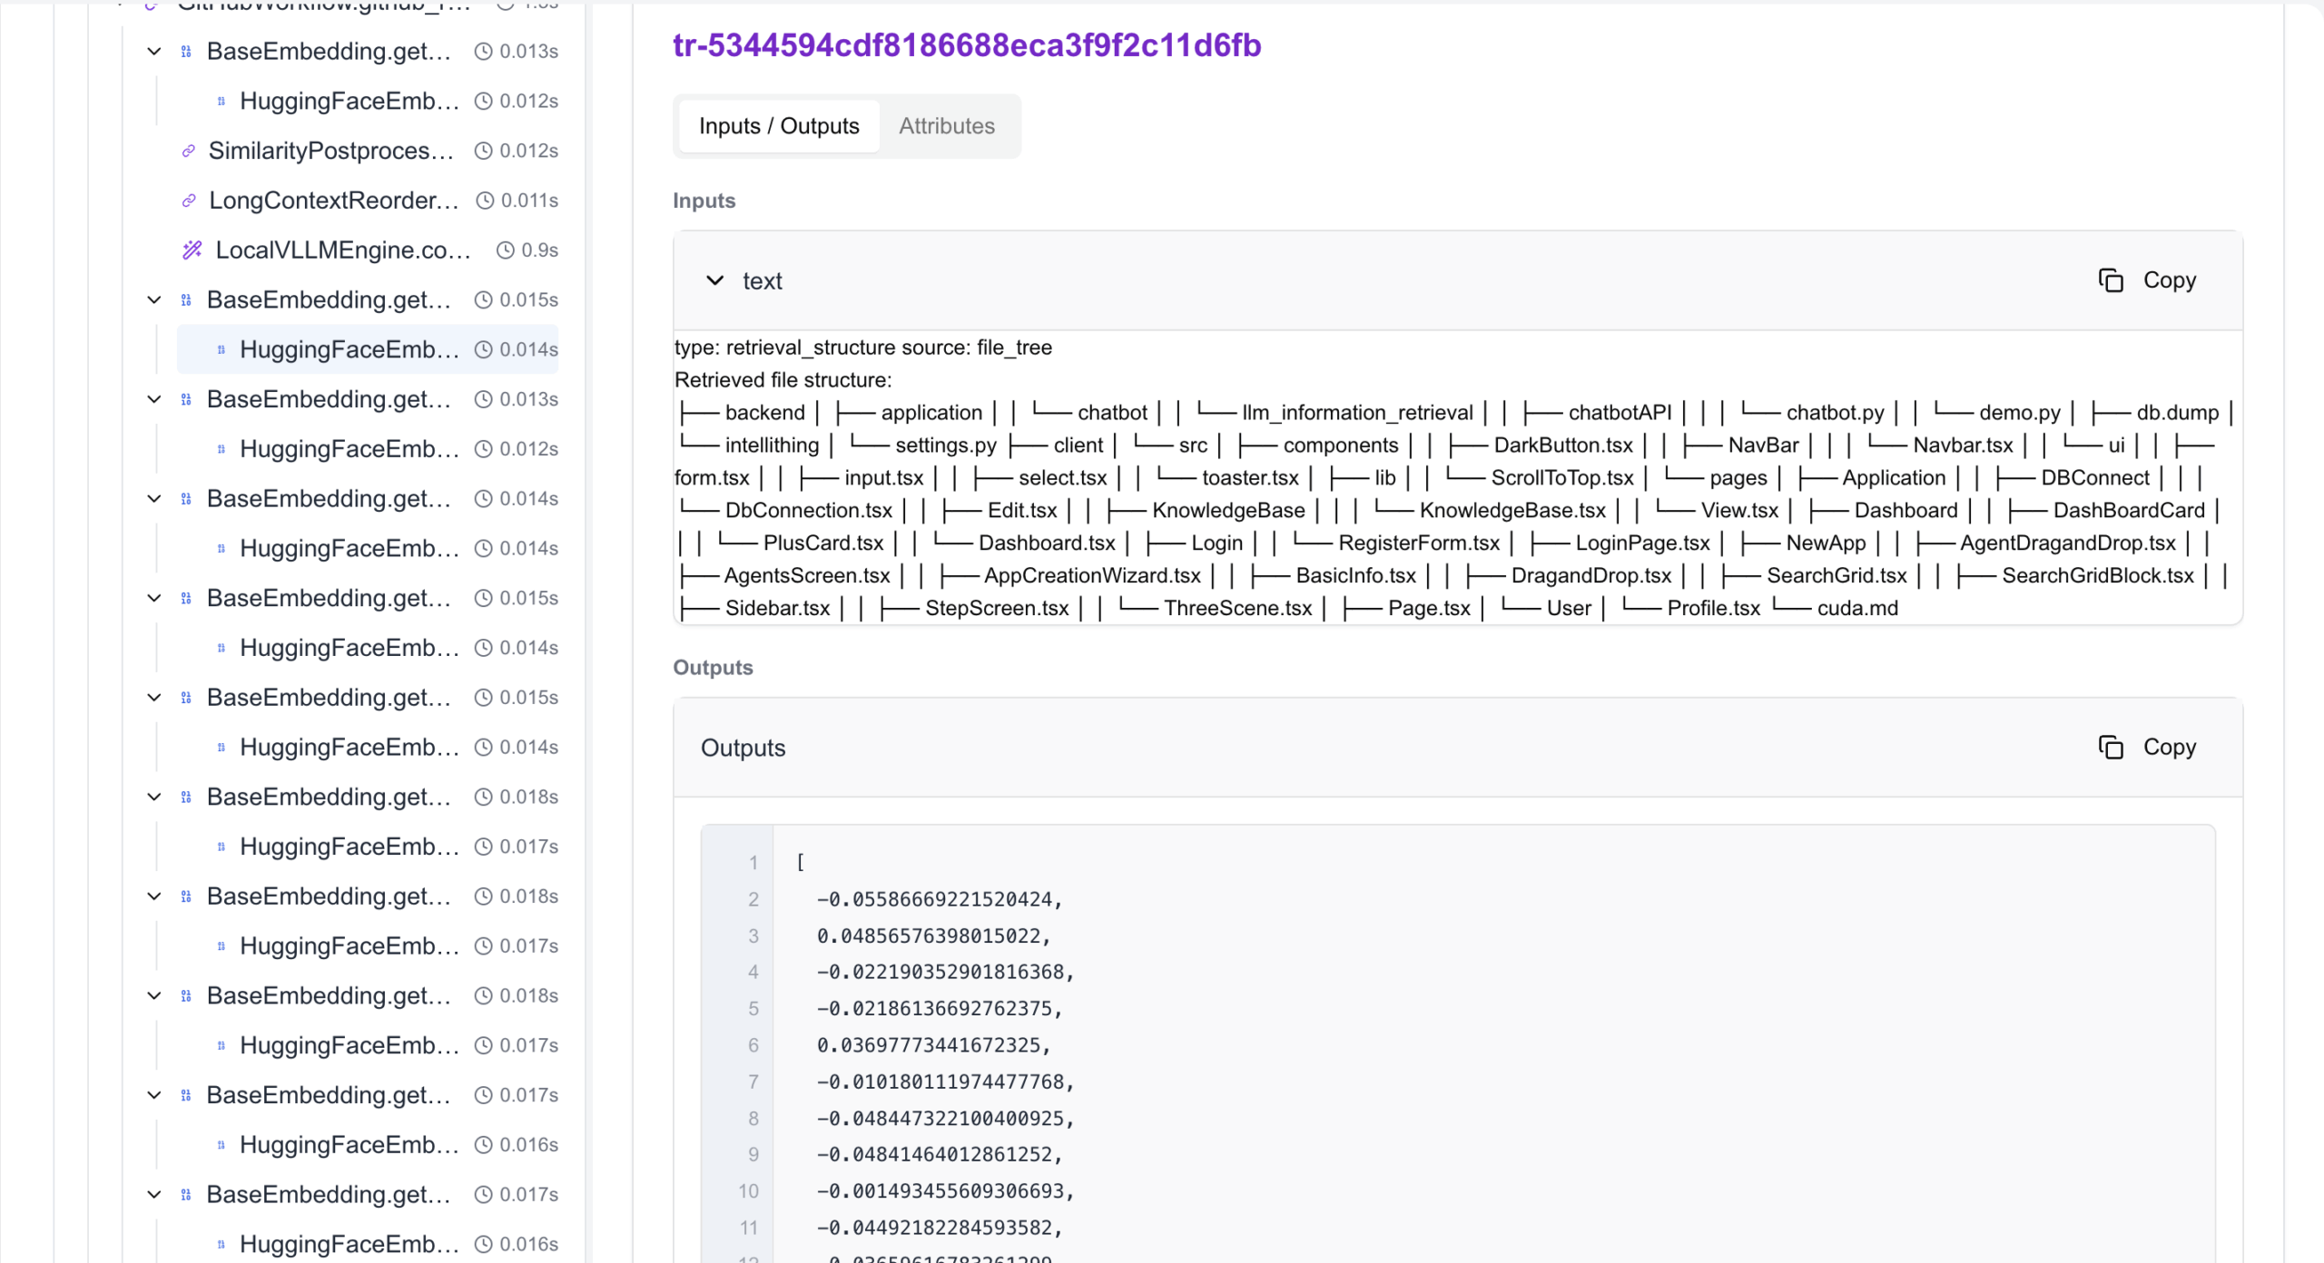The height and width of the screenshot is (1263, 2324).
Task: Click the copy icon in the Outputs header
Action: pos(2111,747)
